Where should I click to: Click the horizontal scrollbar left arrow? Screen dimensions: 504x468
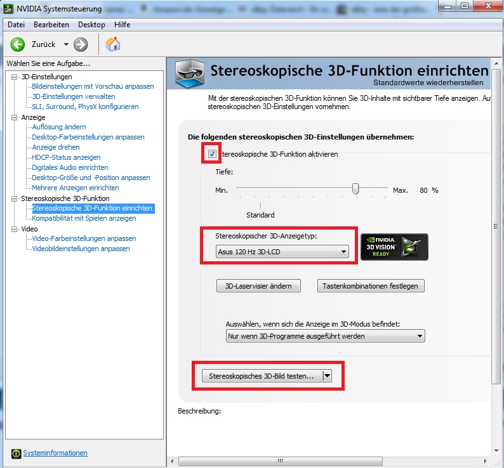(172, 461)
